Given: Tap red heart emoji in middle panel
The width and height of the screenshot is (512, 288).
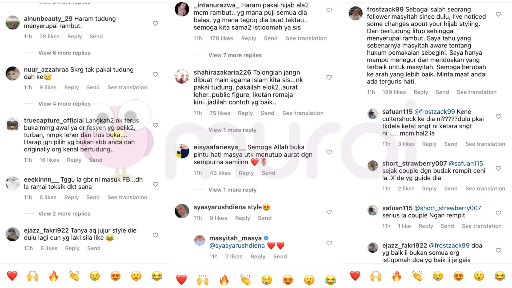Looking at the screenshot, I should pyautogui.click(x=181, y=280).
